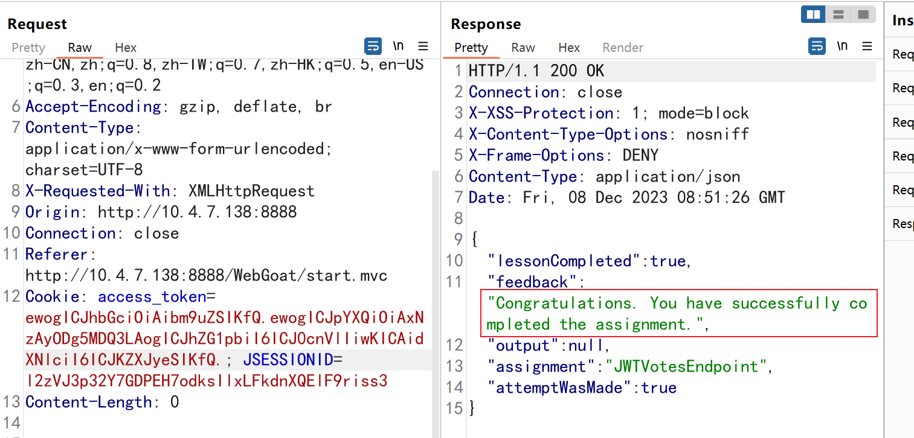Click the X-XSS-Protection response header
Image resolution: width=914 pixels, height=438 pixels.
click(609, 113)
